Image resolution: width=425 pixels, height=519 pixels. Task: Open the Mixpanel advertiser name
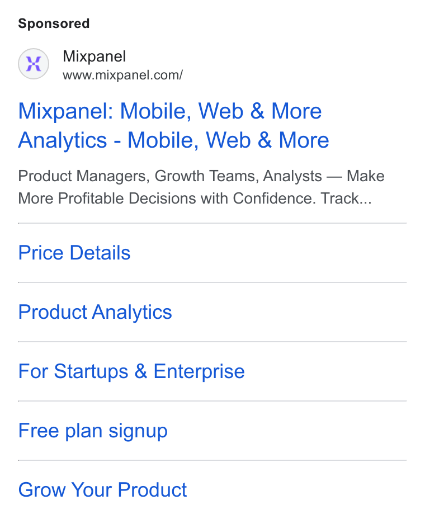tap(95, 56)
